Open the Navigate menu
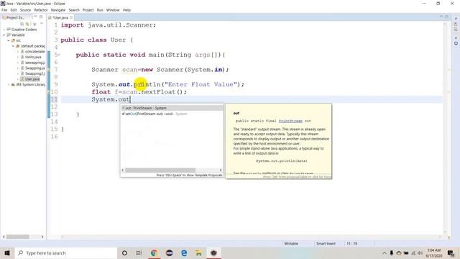 pyautogui.click(x=58, y=10)
